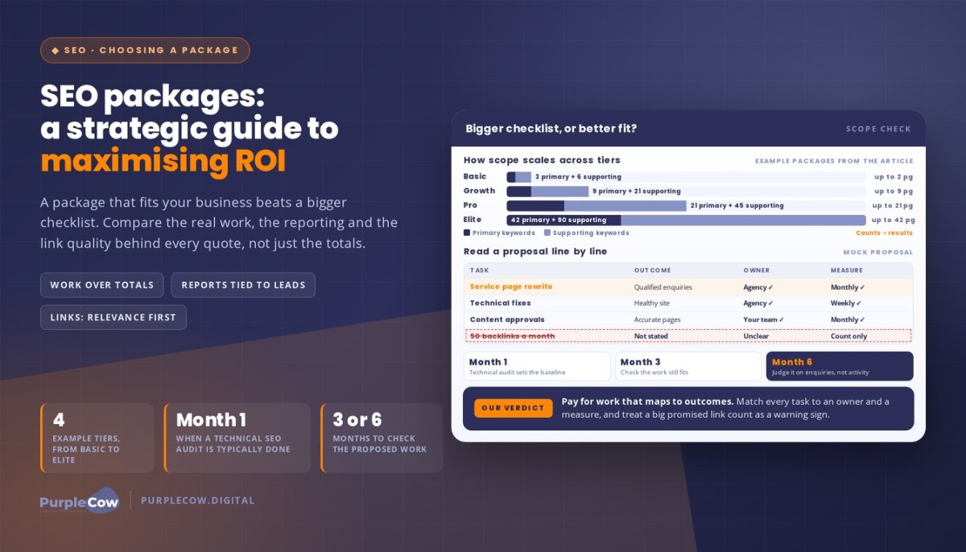Click the struck-through '50 backlinks a month' task
This screenshot has height=552, width=966.
tap(512, 336)
